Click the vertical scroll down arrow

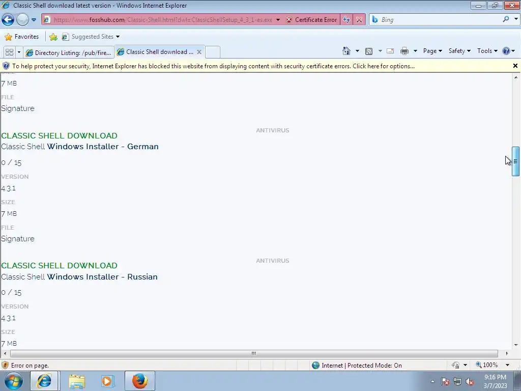tap(516, 345)
